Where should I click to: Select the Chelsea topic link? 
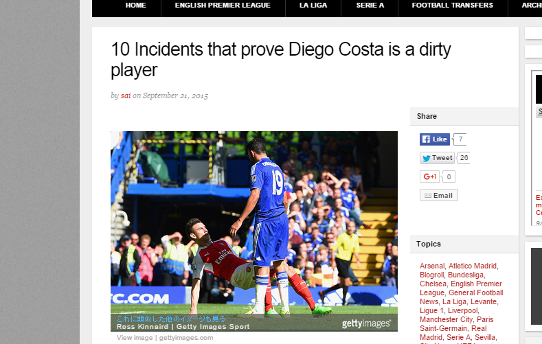(x=433, y=284)
